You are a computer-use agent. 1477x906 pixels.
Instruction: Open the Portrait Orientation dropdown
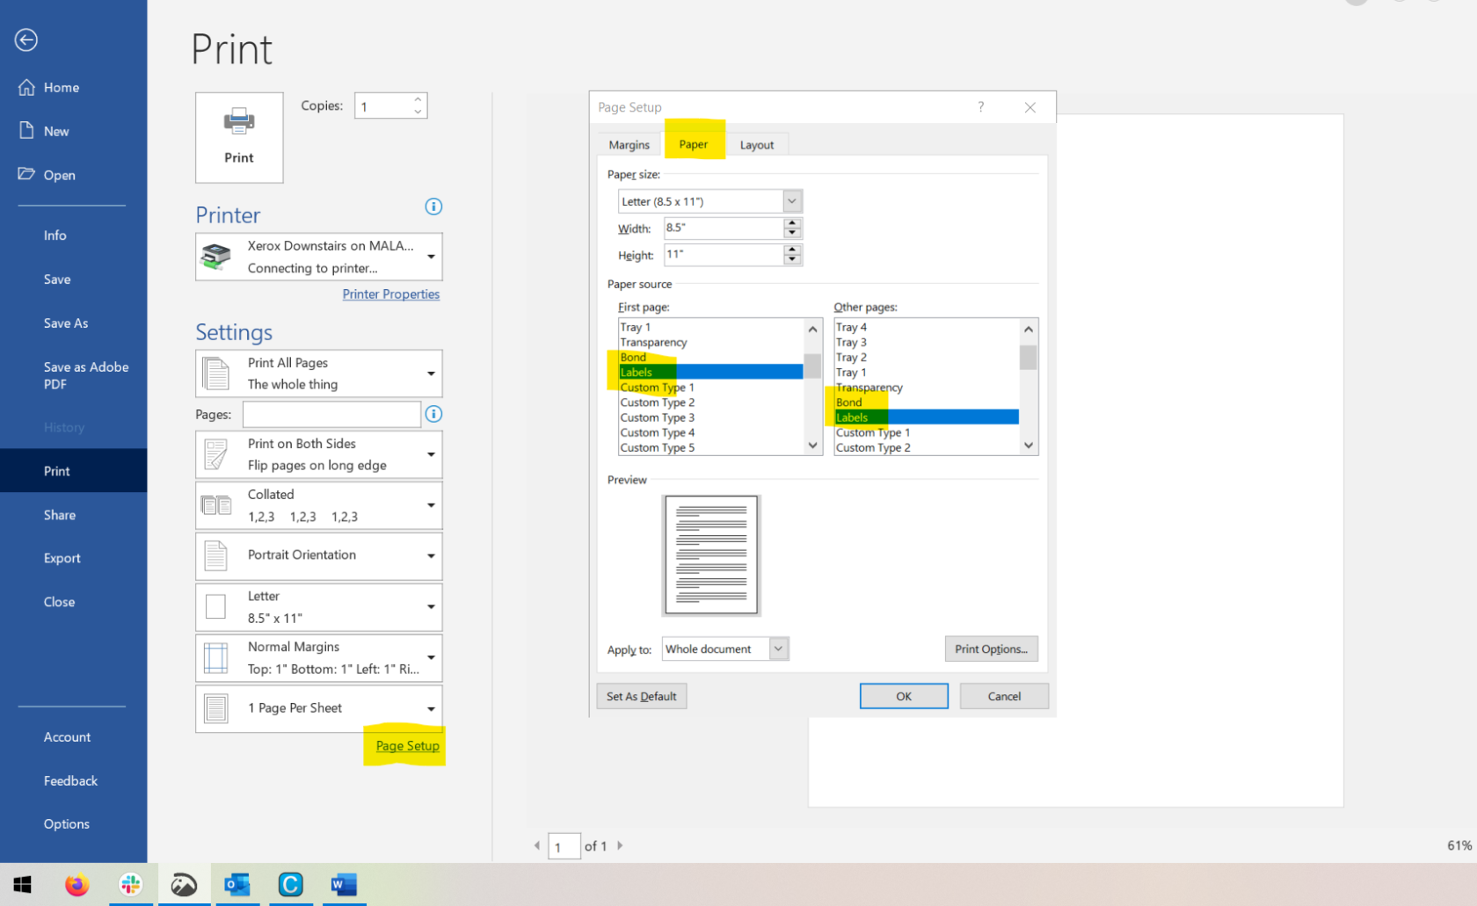pos(431,555)
